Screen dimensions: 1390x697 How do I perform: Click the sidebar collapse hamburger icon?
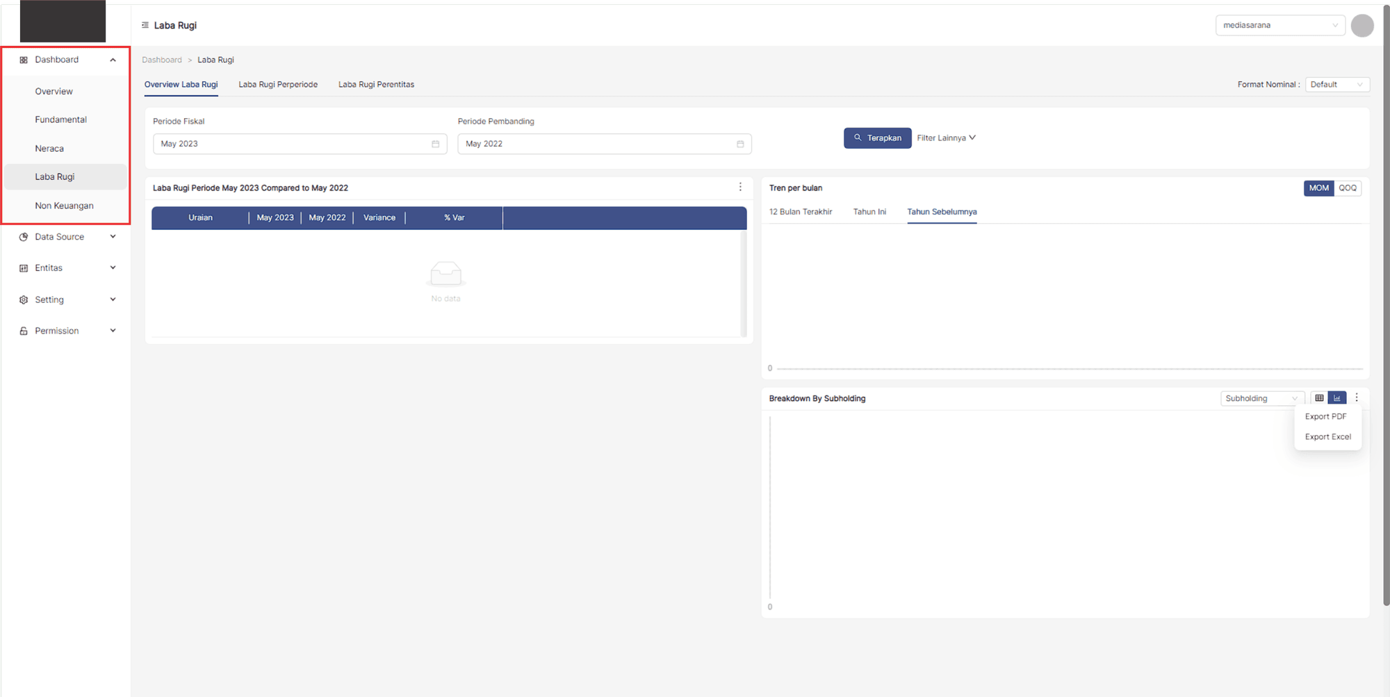145,25
